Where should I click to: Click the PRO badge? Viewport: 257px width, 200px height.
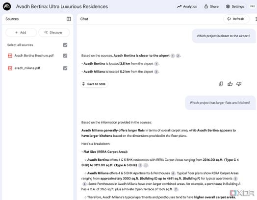(253, 6)
